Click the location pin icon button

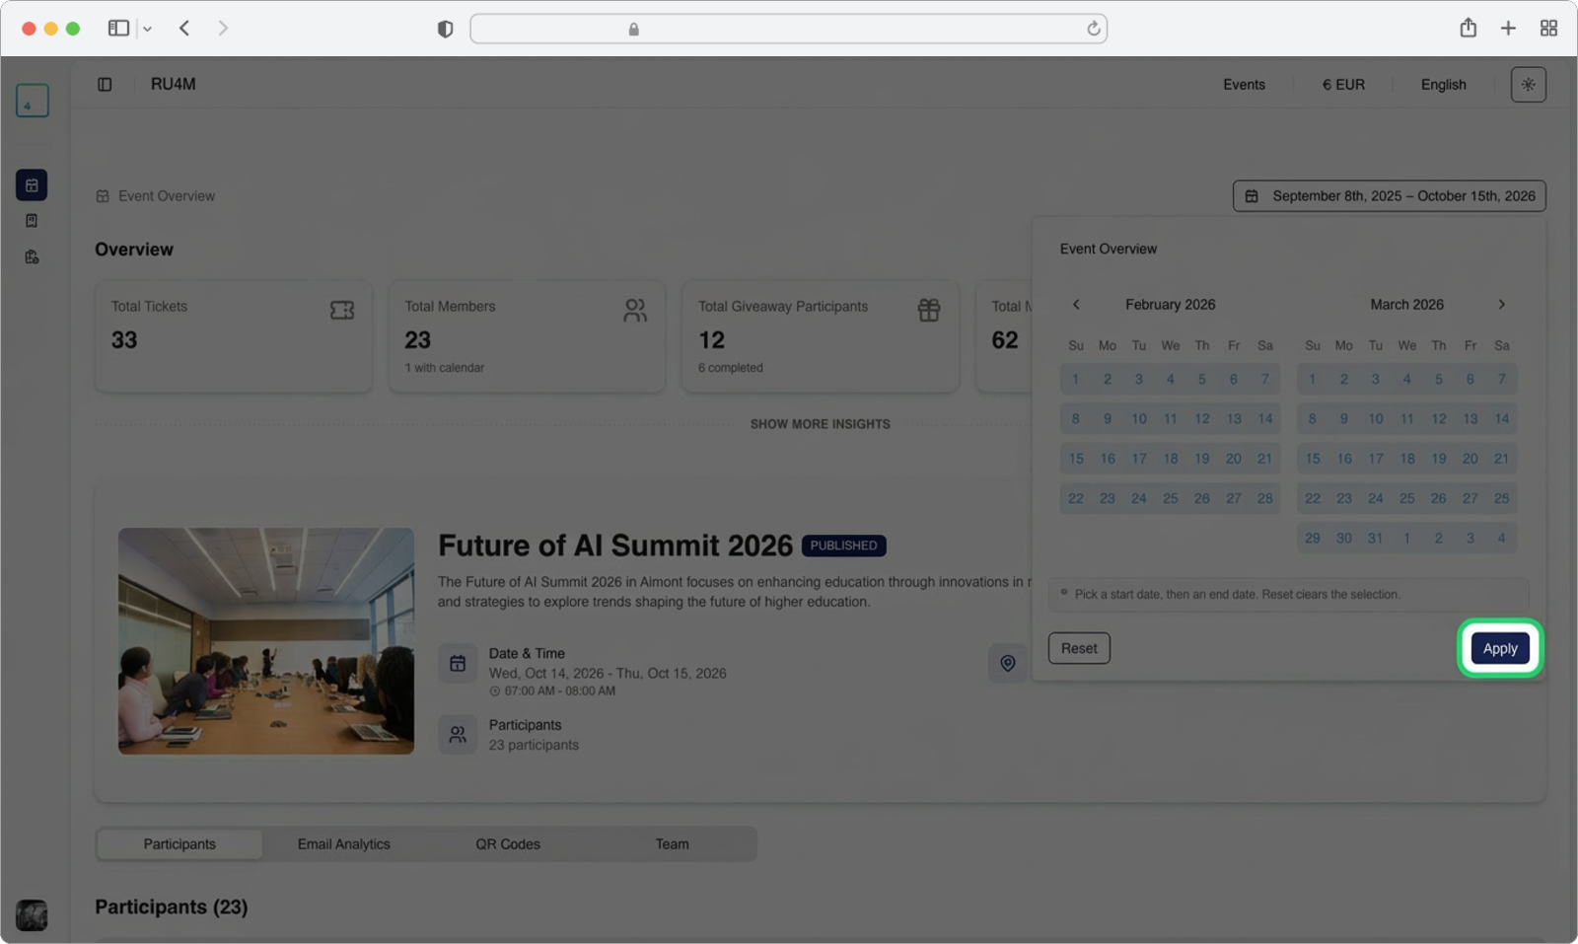tap(1007, 663)
